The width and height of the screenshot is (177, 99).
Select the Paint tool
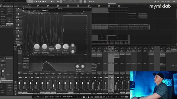tap(39, 1)
